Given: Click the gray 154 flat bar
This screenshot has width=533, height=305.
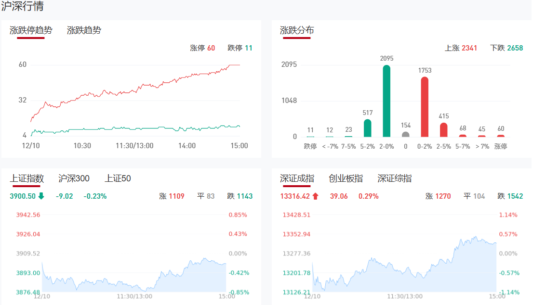Looking at the screenshot, I should (406, 134).
